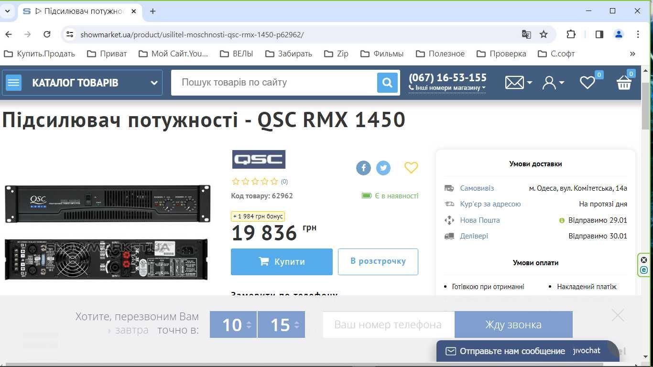
Task: Click the Нова Пошта info icon
Action: click(x=562, y=221)
